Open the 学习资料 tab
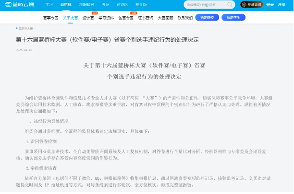294x194 pixels. pyautogui.click(x=106, y=18)
